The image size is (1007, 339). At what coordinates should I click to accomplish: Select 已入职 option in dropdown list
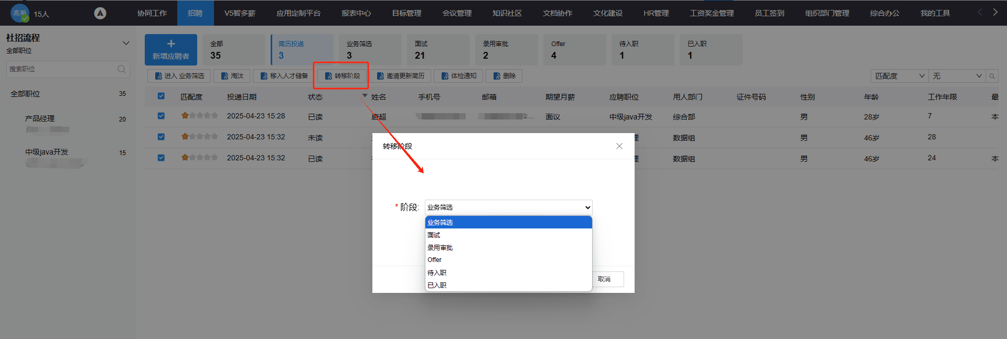tap(508, 286)
